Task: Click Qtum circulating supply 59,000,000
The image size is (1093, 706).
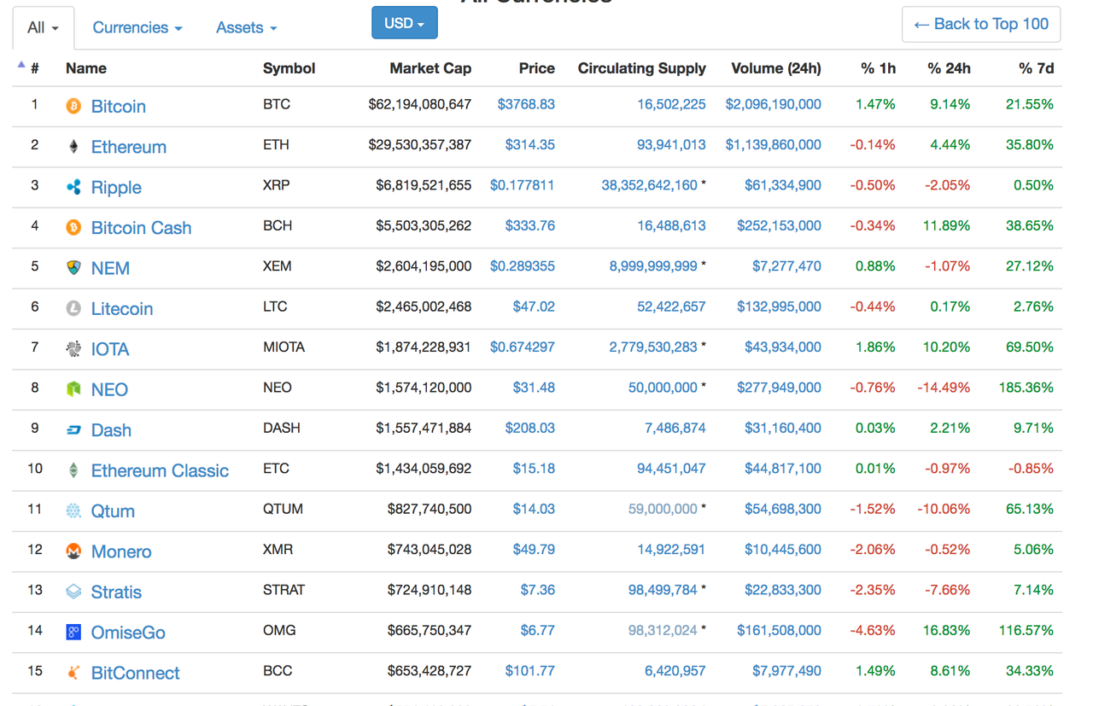Action: pyautogui.click(x=663, y=509)
